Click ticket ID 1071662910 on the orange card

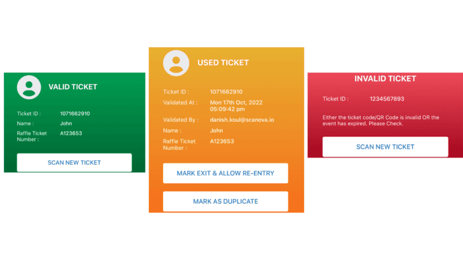[226, 92]
